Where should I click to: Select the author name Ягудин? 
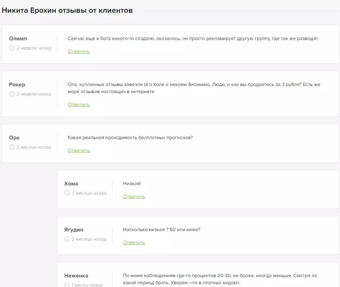tap(74, 230)
